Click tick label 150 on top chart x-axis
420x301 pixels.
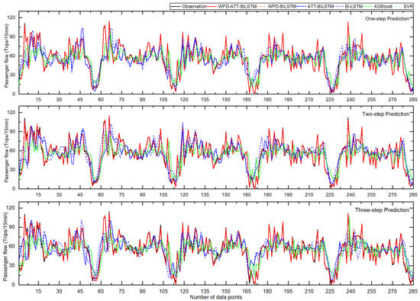226,99
